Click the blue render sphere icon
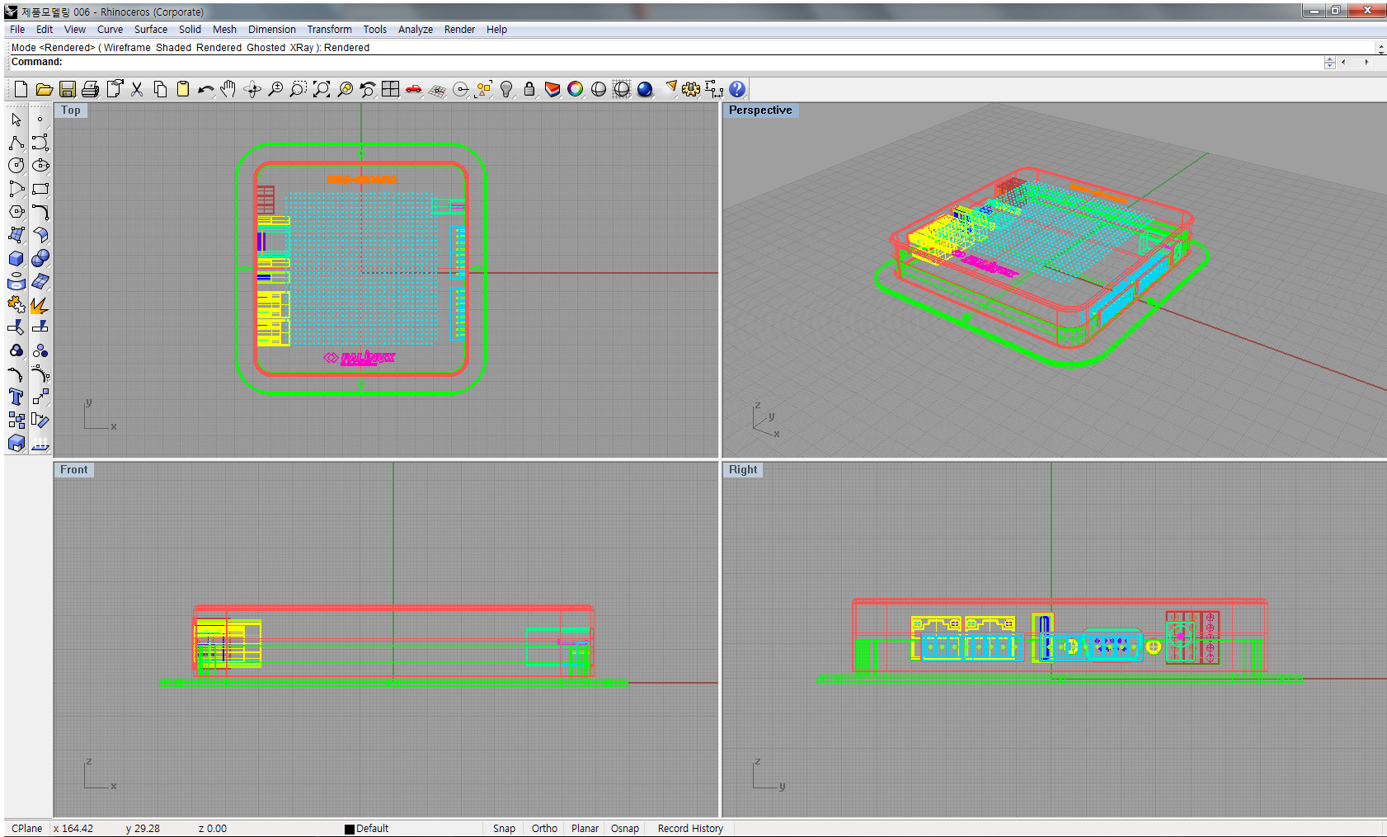This screenshot has width=1387, height=837. [645, 89]
